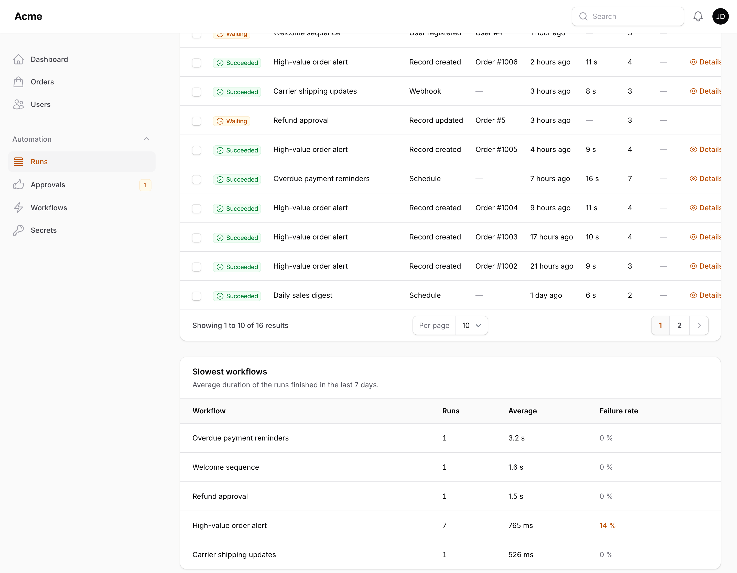Click the Runs column header

click(x=450, y=411)
